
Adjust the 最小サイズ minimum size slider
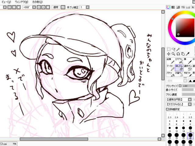[188, 90]
